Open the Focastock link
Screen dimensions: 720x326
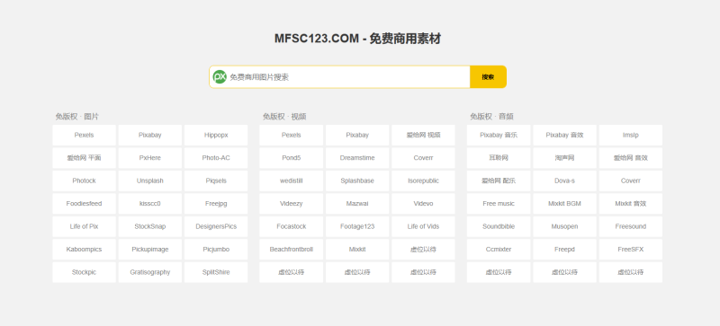click(x=291, y=226)
